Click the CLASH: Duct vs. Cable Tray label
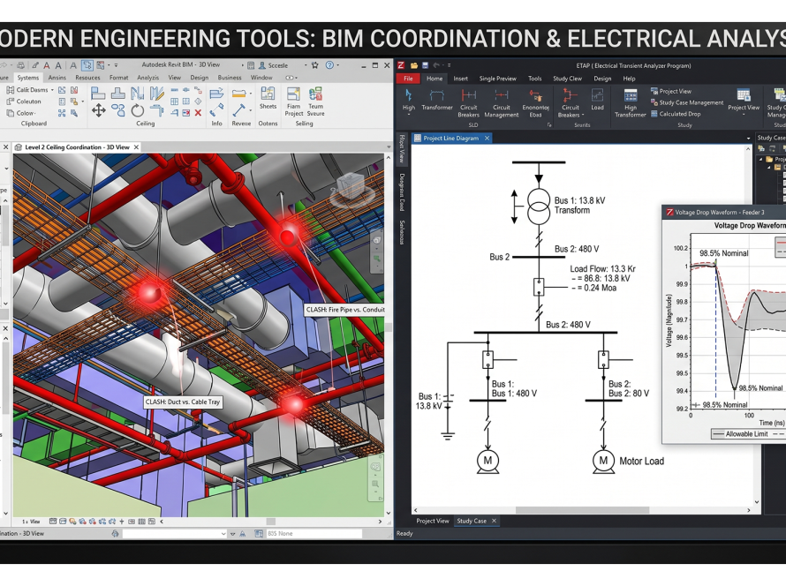786x586 pixels. coord(183,402)
